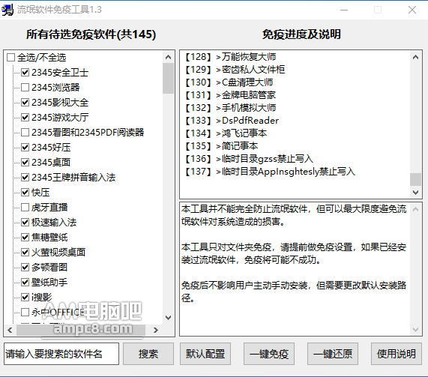This screenshot has width=428, height=377.
Task: Click software list scroll right arrow
Action: [x=156, y=330]
